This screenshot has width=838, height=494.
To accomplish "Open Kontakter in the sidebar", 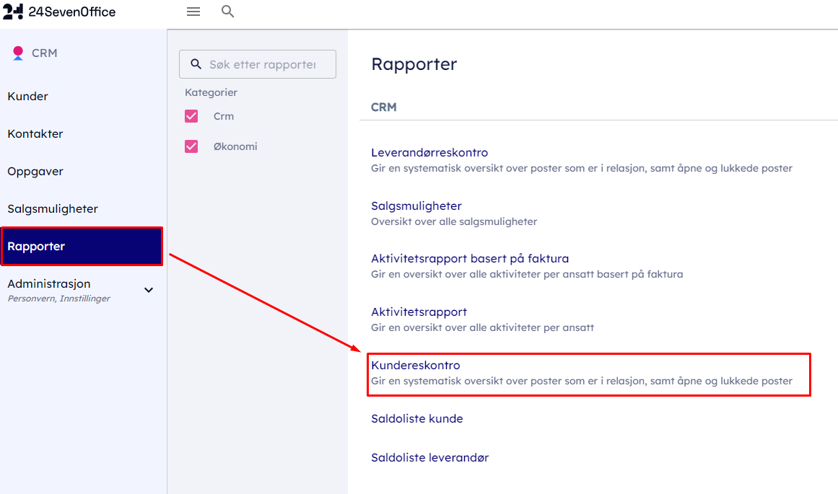I will point(35,134).
